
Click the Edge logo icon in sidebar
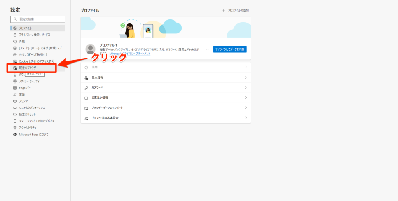point(15,134)
